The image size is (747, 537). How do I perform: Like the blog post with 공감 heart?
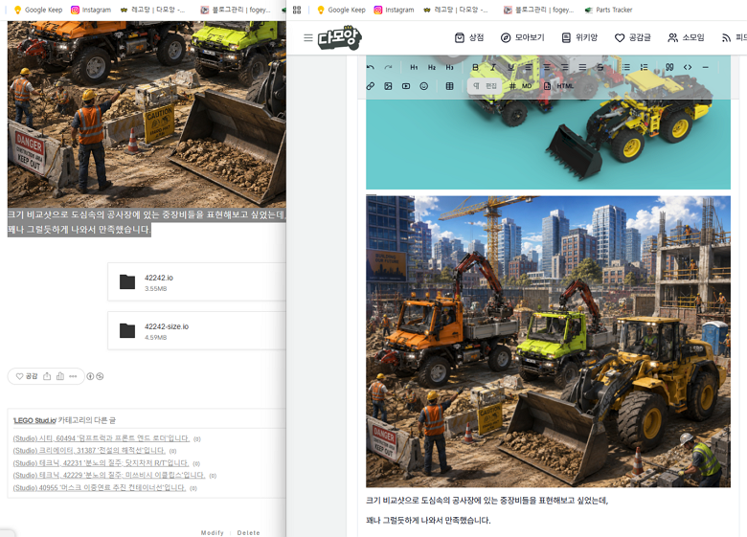[27, 376]
